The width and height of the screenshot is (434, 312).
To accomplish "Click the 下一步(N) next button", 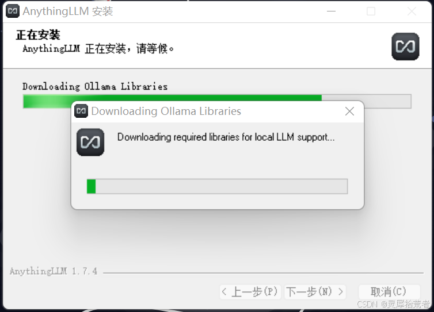I will coord(315,292).
